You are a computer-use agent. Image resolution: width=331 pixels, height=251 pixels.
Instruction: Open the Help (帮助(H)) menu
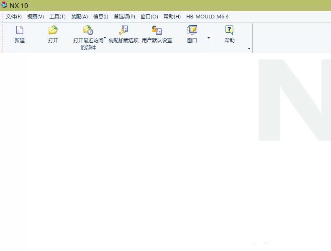pos(172,17)
